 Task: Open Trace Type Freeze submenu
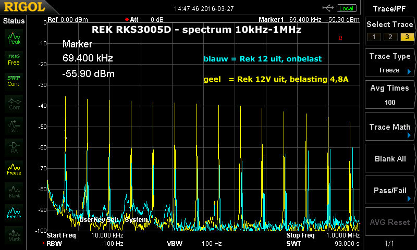pos(389,63)
